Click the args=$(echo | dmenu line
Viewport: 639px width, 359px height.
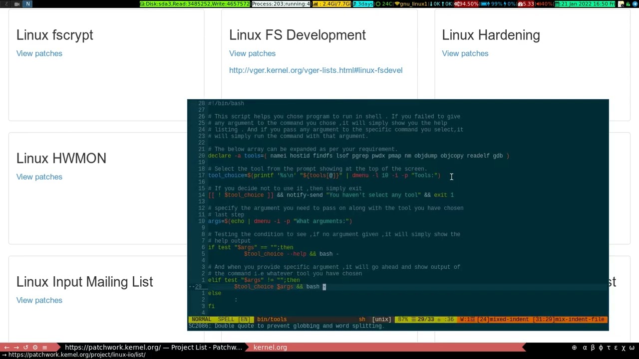point(280,221)
